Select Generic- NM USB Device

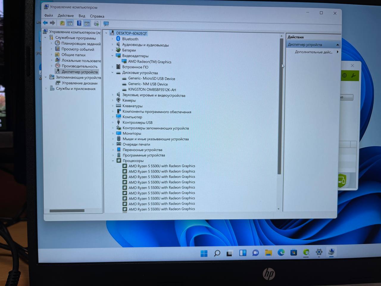pos(148,84)
